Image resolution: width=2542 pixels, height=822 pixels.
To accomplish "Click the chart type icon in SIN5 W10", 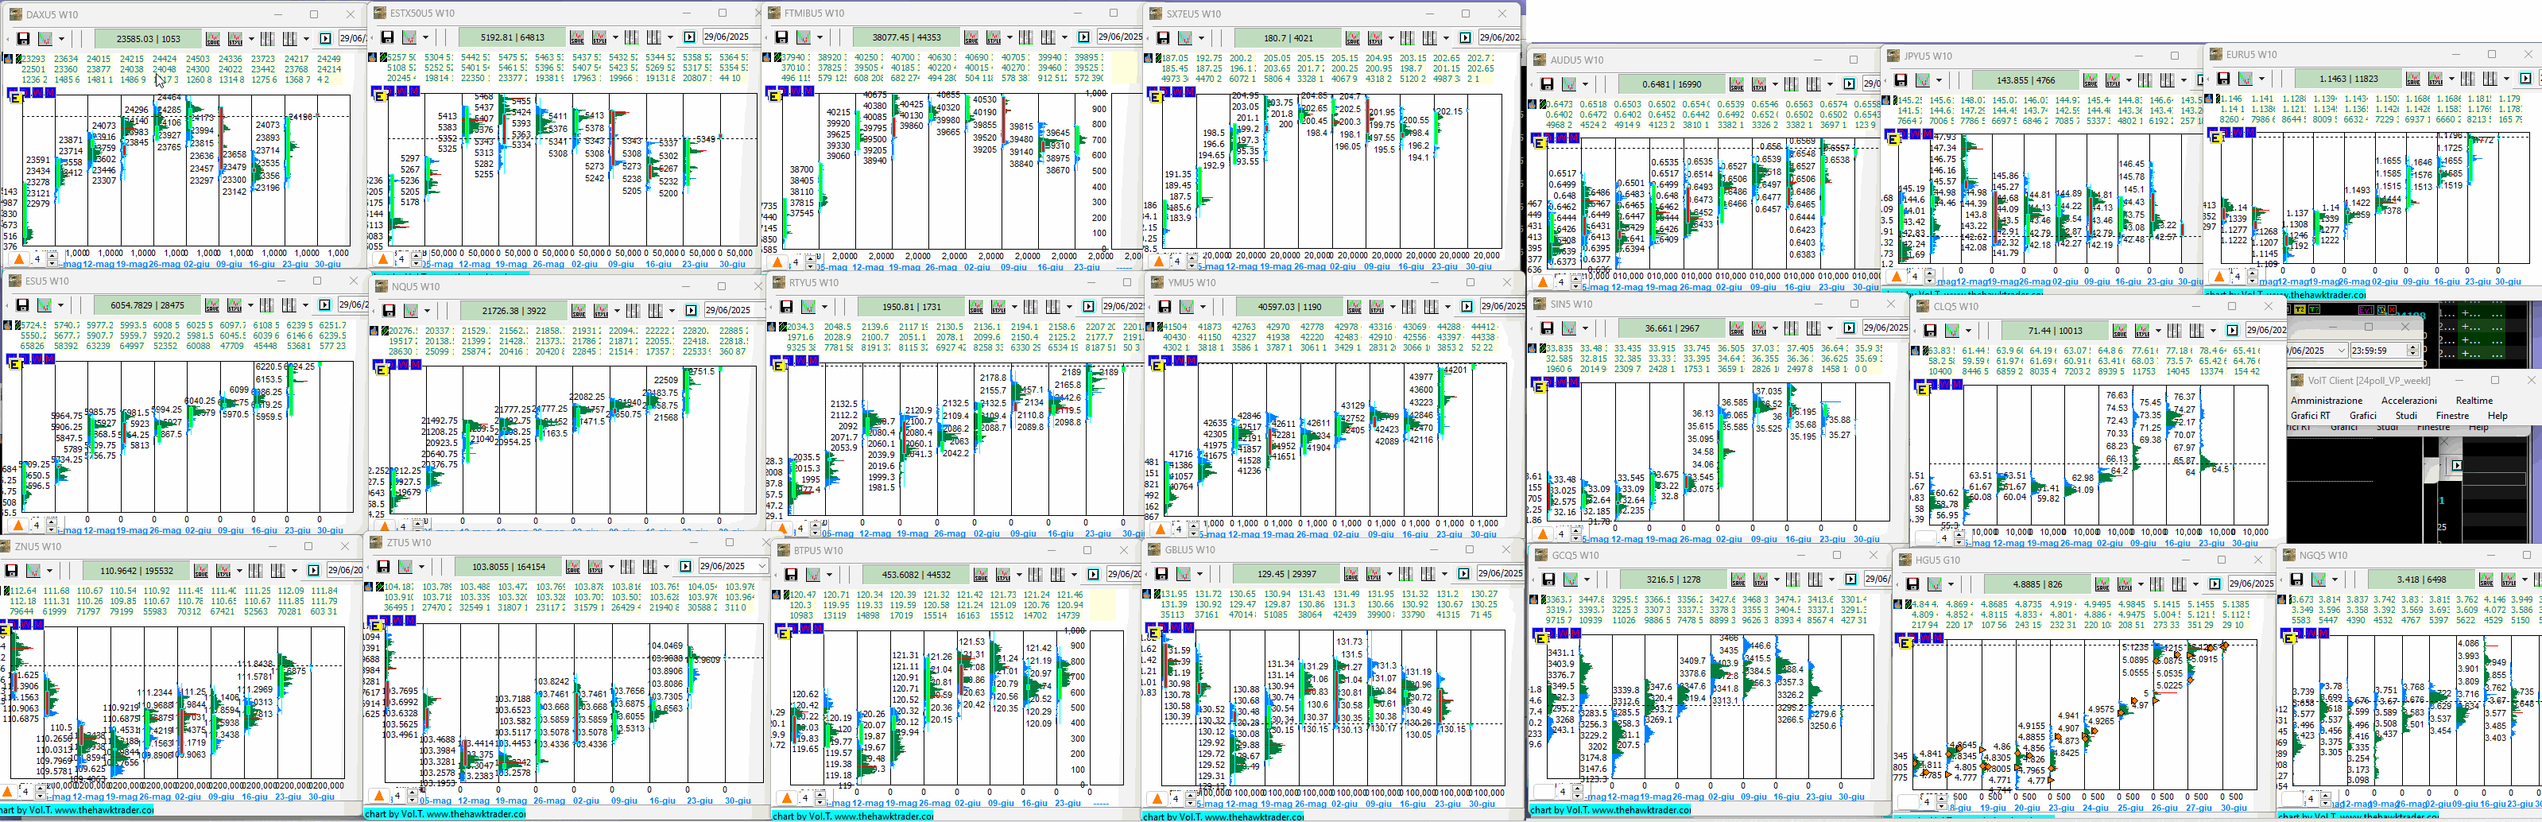I will tap(1569, 328).
